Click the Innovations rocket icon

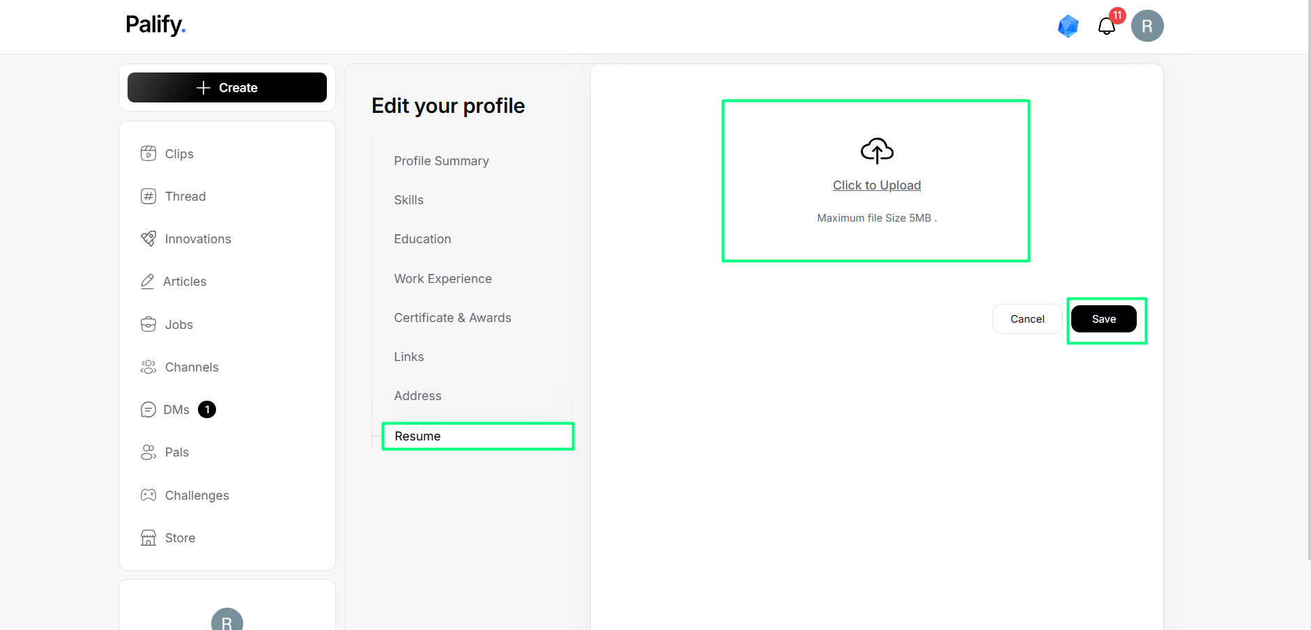[x=148, y=238]
